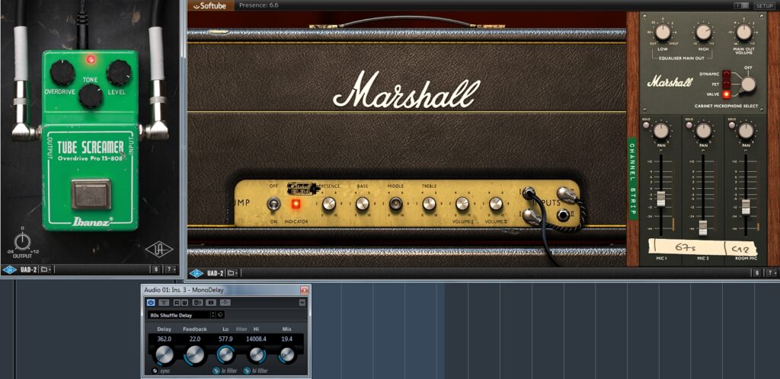Click the Lo filter knob in MonoDelay

point(225,355)
